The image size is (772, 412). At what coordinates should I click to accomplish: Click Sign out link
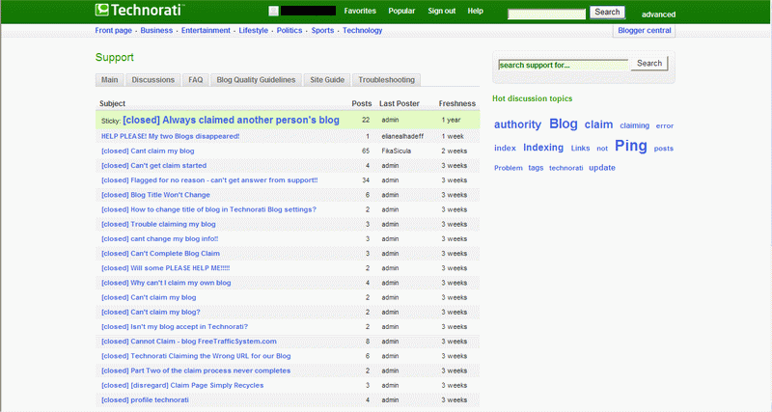[x=442, y=11]
